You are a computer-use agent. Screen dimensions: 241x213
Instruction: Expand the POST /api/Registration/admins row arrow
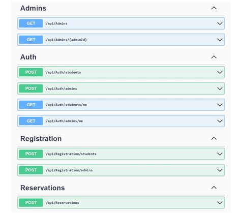click(220, 170)
